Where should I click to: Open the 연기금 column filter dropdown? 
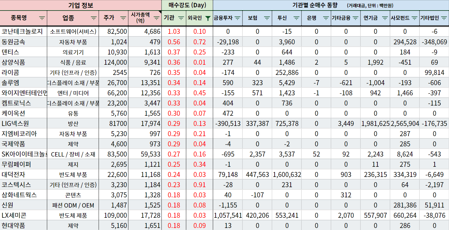click(385, 18)
